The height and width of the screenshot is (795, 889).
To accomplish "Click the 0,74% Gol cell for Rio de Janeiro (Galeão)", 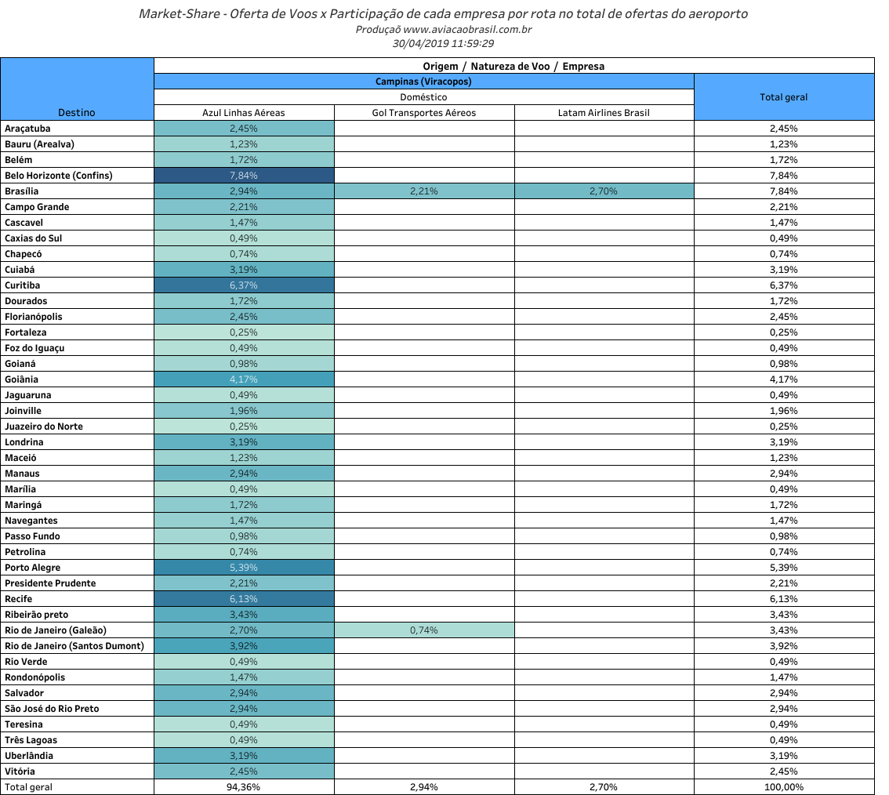I will pos(423,630).
